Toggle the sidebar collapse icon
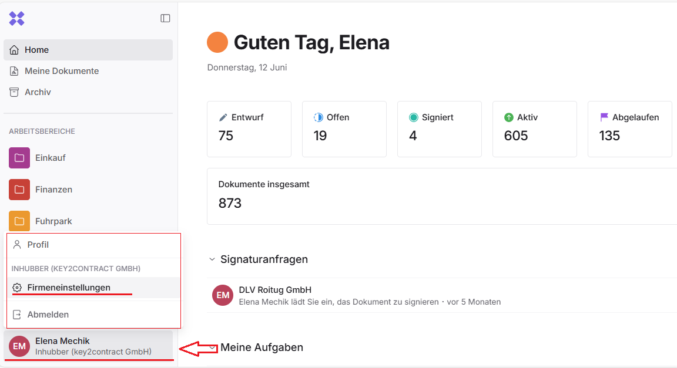This screenshot has height=368, width=677. pyautogui.click(x=165, y=18)
